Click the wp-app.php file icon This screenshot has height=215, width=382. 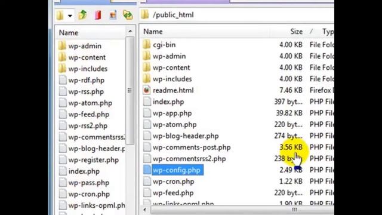click(x=147, y=113)
